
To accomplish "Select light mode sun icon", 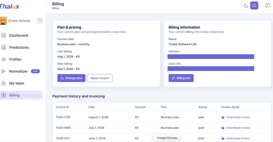I will (x=254, y=6).
